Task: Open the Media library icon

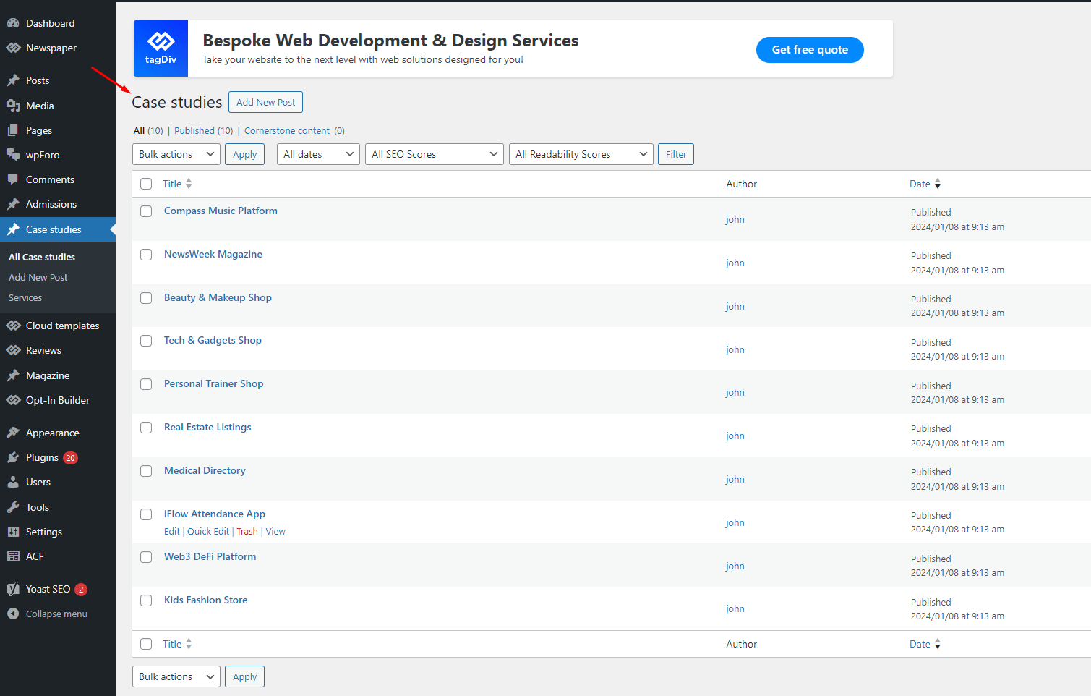Action: pyautogui.click(x=13, y=106)
